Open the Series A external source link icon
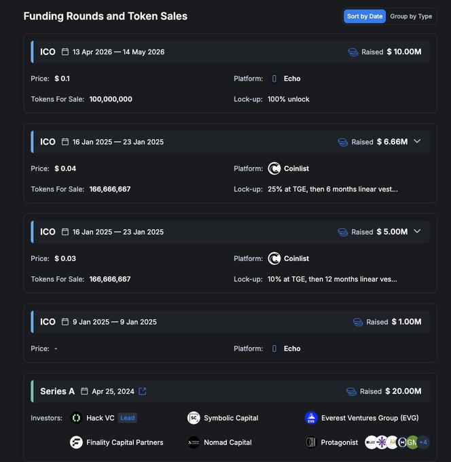Screen dimensions: 451x462 pyautogui.click(x=142, y=391)
